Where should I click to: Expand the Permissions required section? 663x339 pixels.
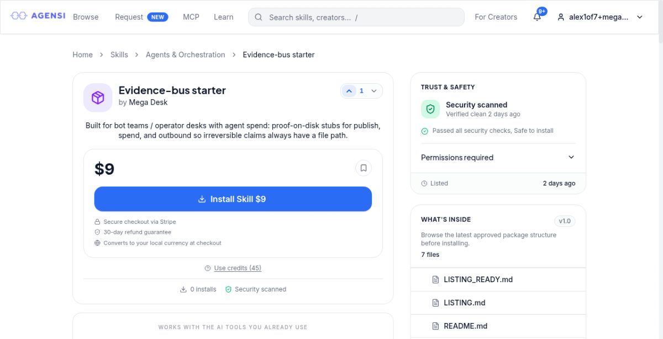[x=498, y=157]
